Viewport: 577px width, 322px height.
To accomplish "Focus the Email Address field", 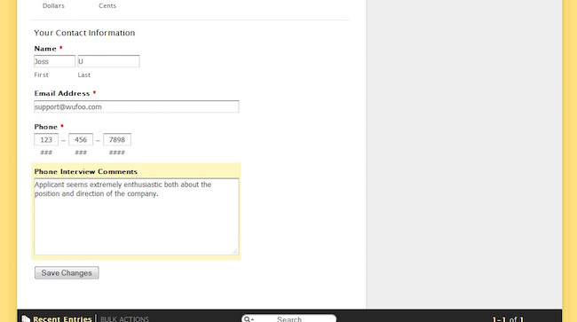I will (137, 106).
